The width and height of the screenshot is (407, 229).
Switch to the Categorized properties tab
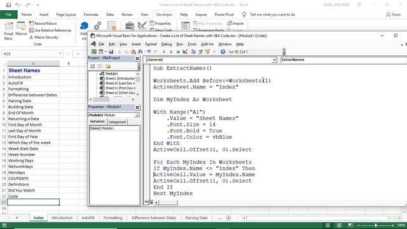tap(117, 121)
